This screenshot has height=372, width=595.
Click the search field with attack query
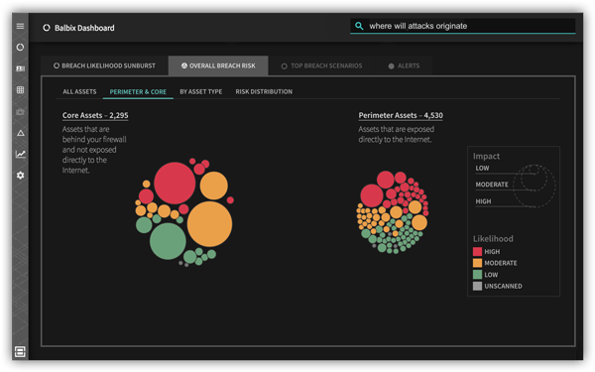point(463,26)
